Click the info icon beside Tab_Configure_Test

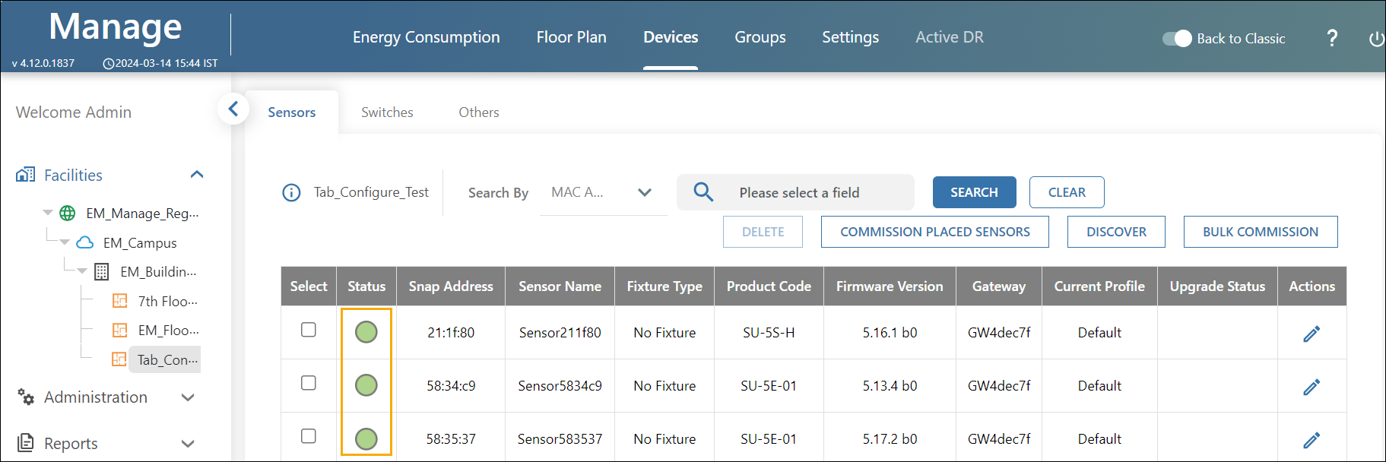(291, 193)
